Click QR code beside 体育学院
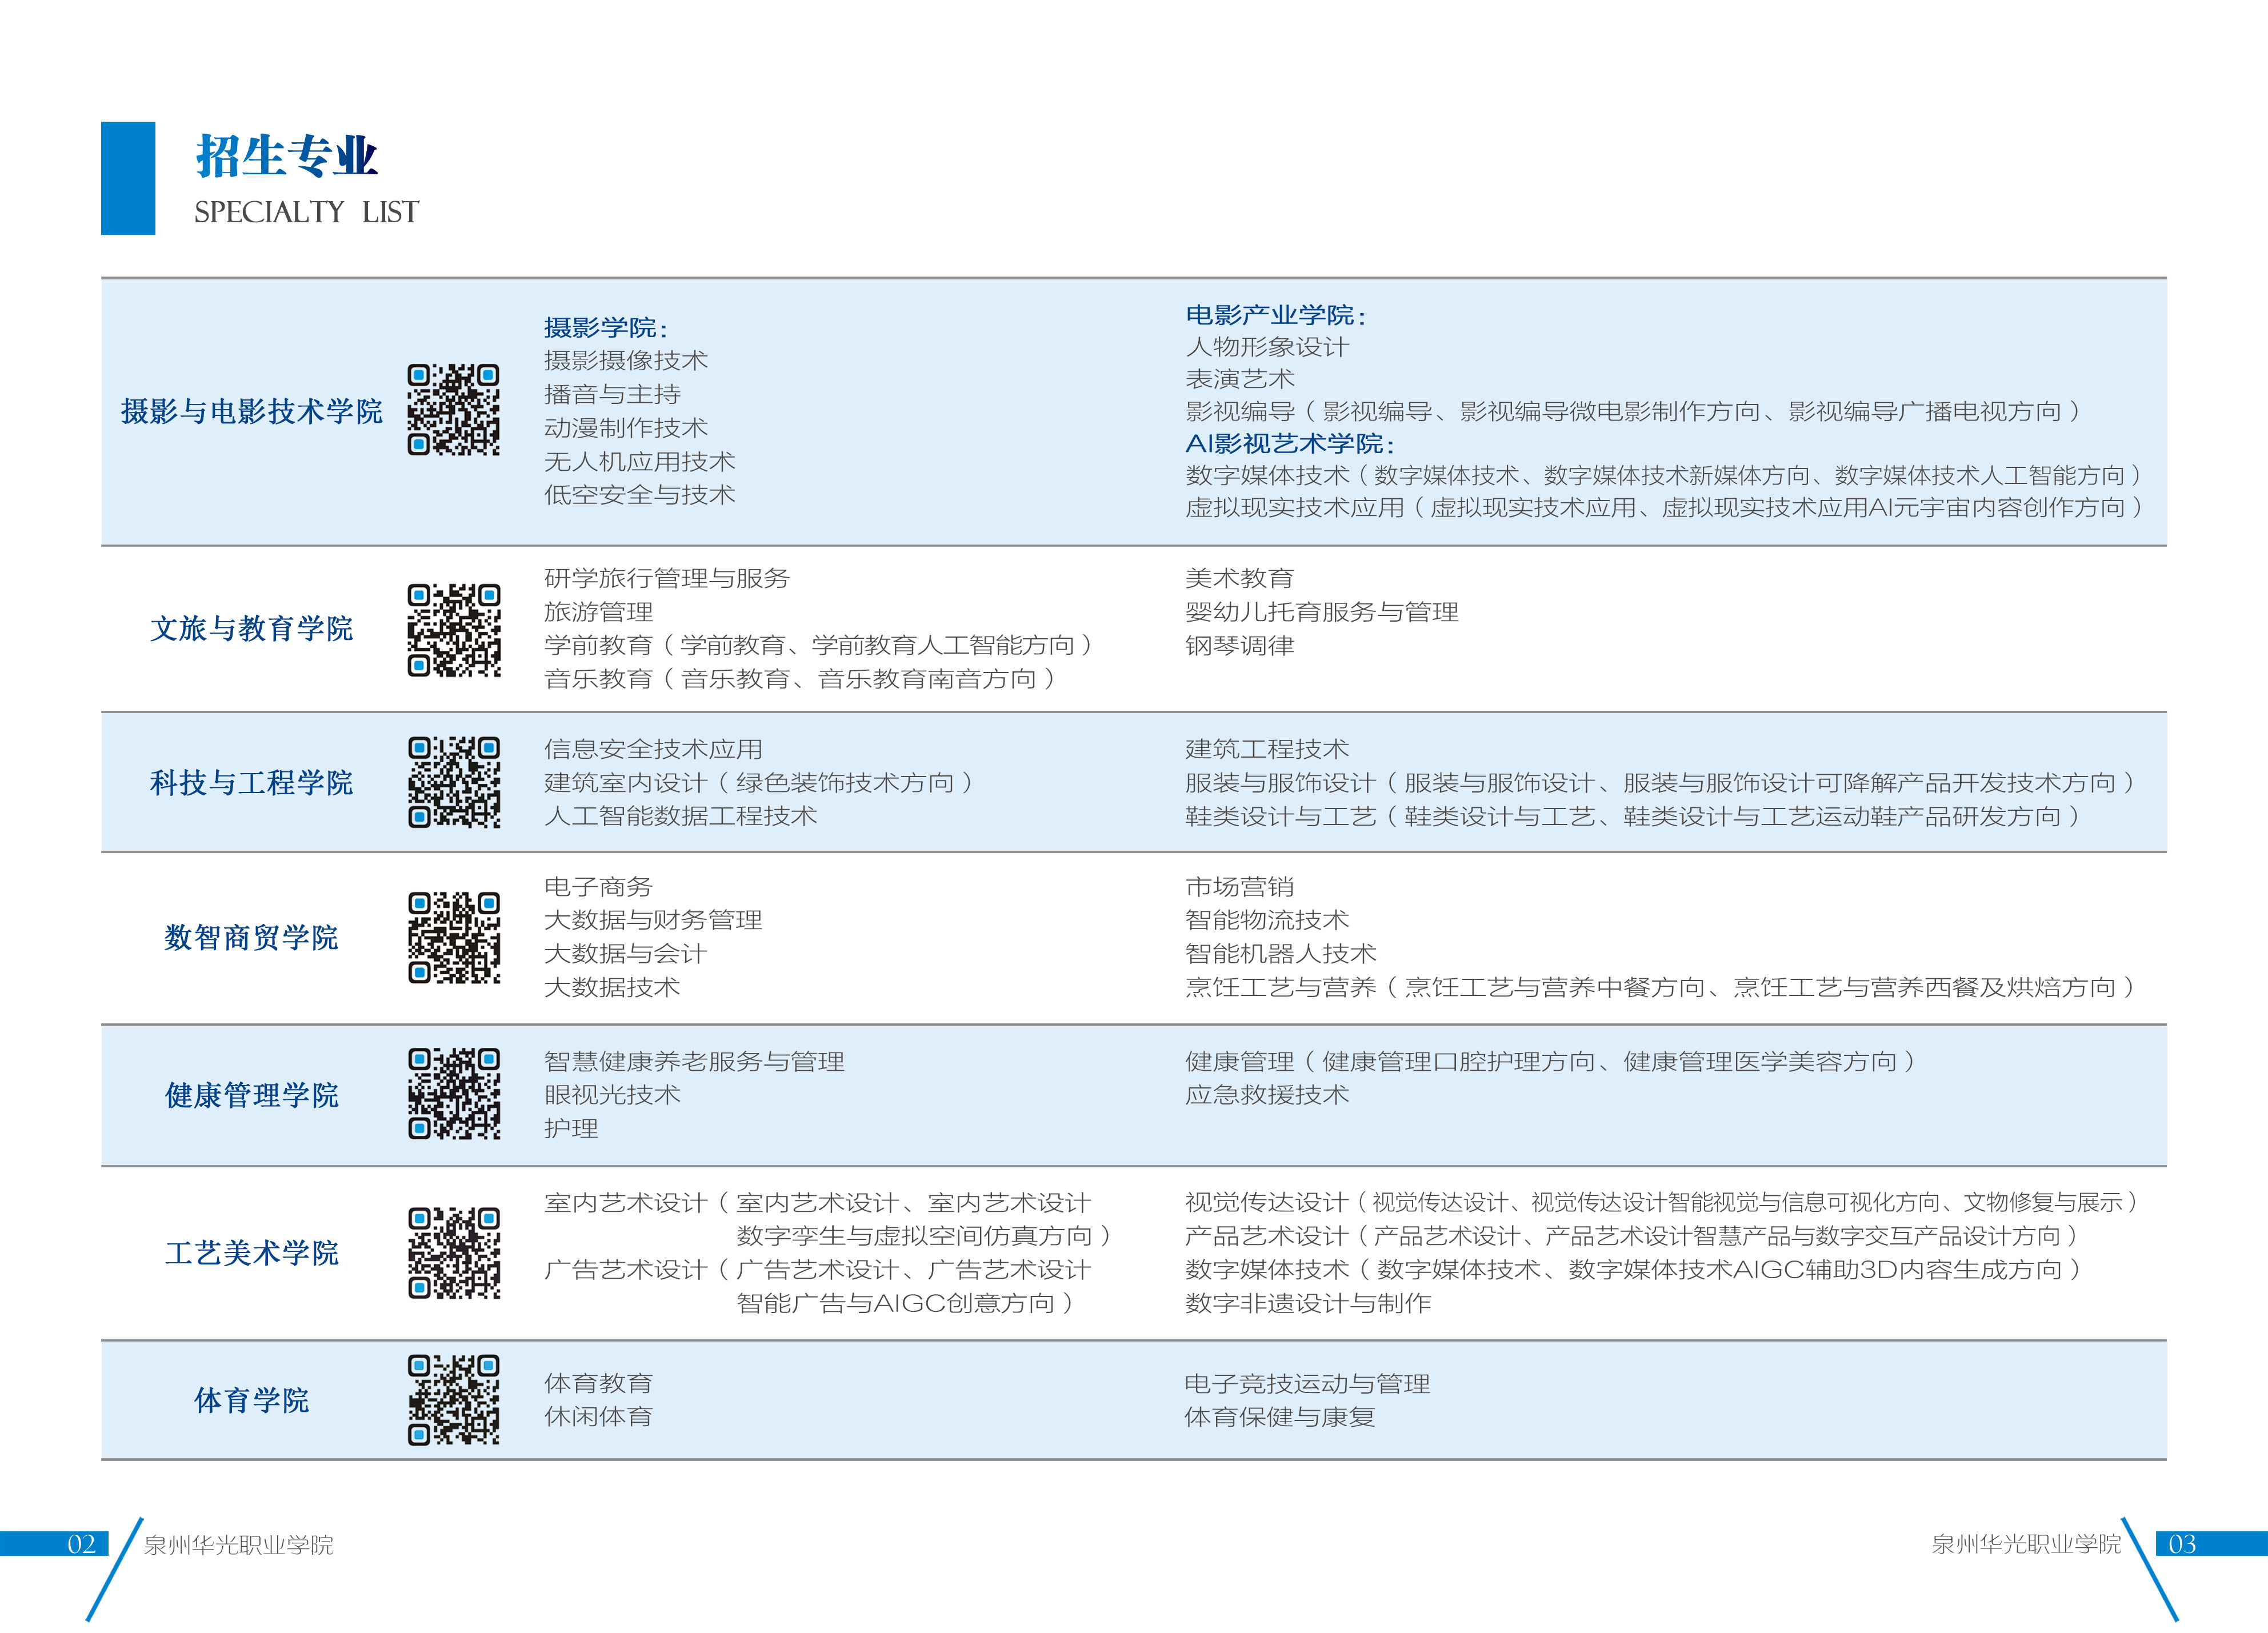 (x=453, y=1400)
